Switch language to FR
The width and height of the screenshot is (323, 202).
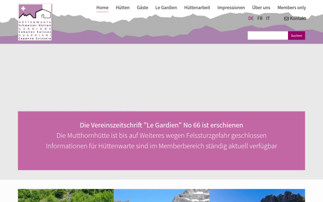point(260,18)
